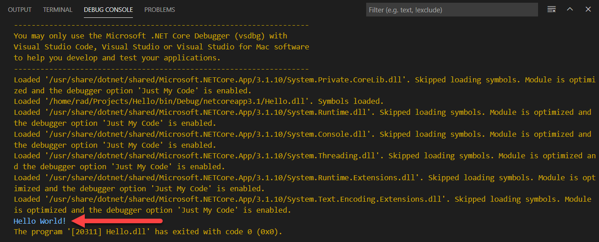Show the PROBLEMS tab

coord(159,10)
